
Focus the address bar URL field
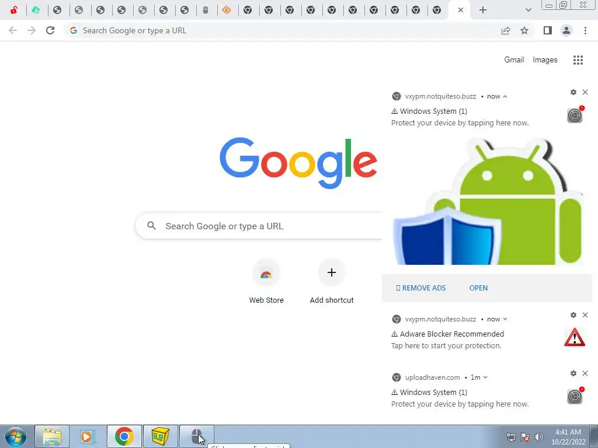coord(282,30)
